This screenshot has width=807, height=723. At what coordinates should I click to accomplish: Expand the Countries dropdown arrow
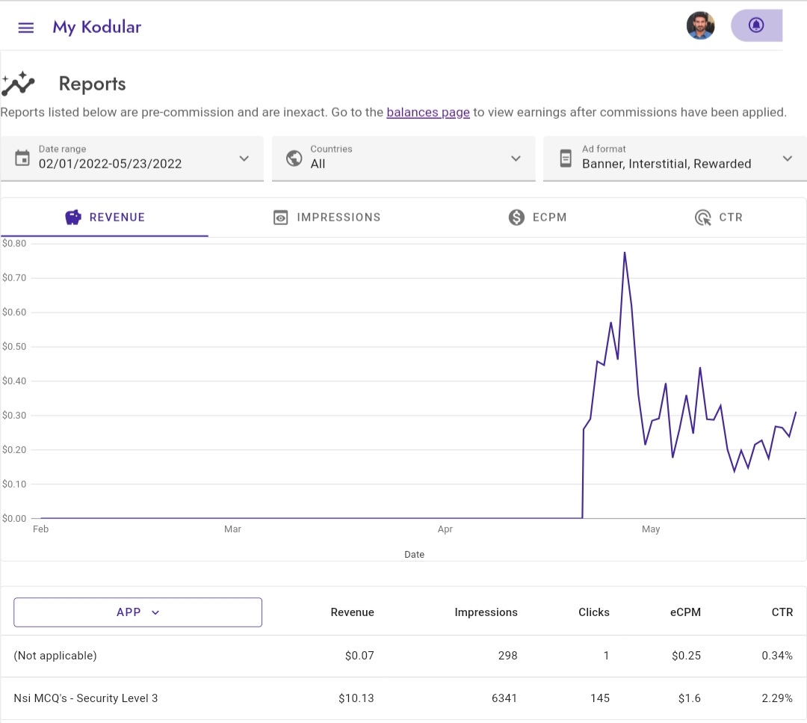(x=516, y=159)
